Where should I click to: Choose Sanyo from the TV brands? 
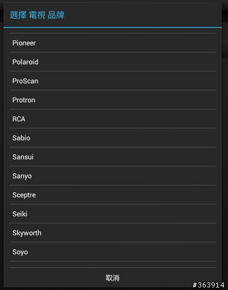click(x=113, y=176)
